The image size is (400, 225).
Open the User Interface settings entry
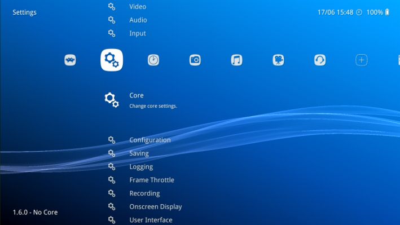pos(151,220)
